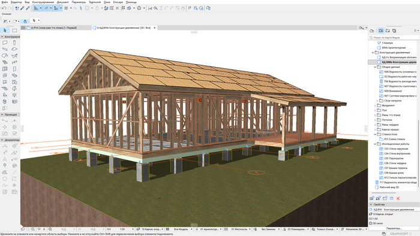Open the Документ menu
The width and height of the screenshot is (420, 236).
tap(62, 2)
